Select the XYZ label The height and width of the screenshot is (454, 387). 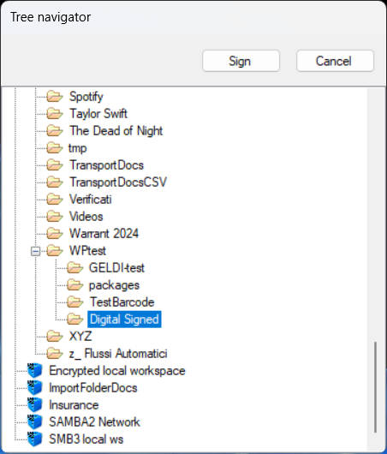(80, 337)
